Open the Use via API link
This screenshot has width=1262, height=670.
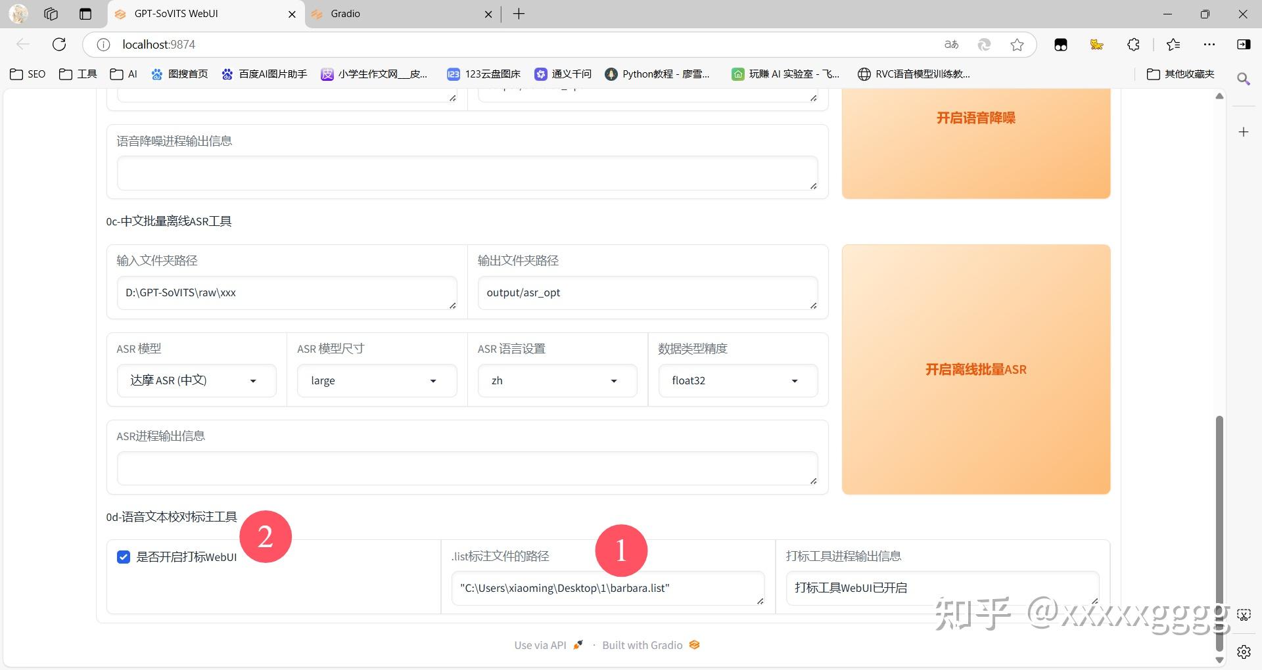540,644
